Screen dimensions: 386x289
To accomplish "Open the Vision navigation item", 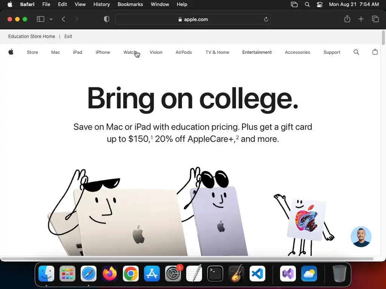I will pos(156,52).
